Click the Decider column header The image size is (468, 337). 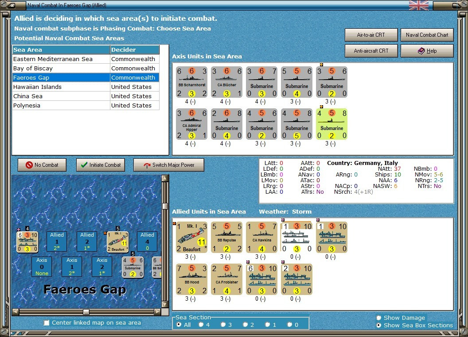(135, 50)
